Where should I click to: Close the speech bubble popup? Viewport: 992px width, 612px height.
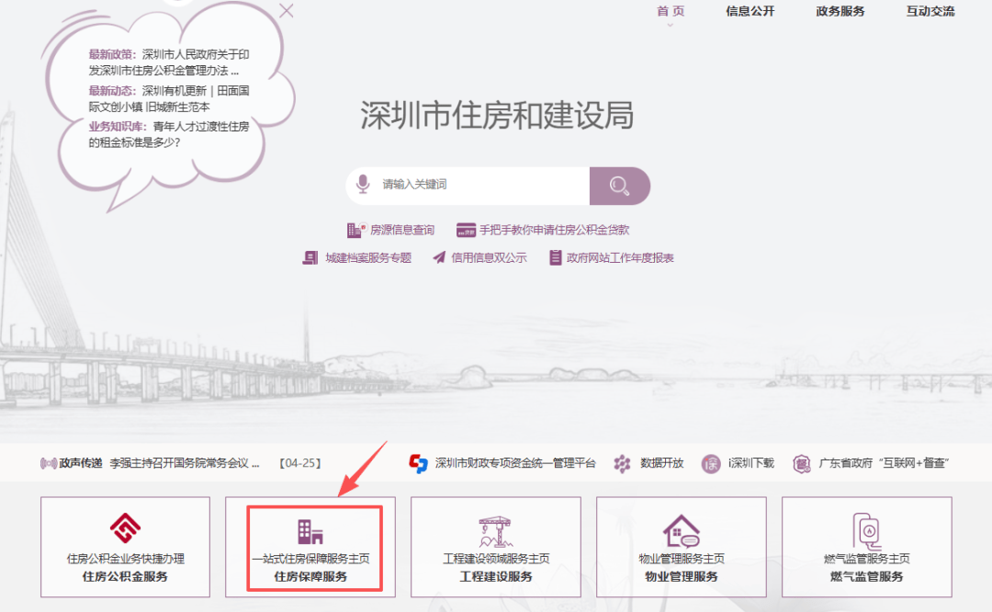[x=287, y=11]
